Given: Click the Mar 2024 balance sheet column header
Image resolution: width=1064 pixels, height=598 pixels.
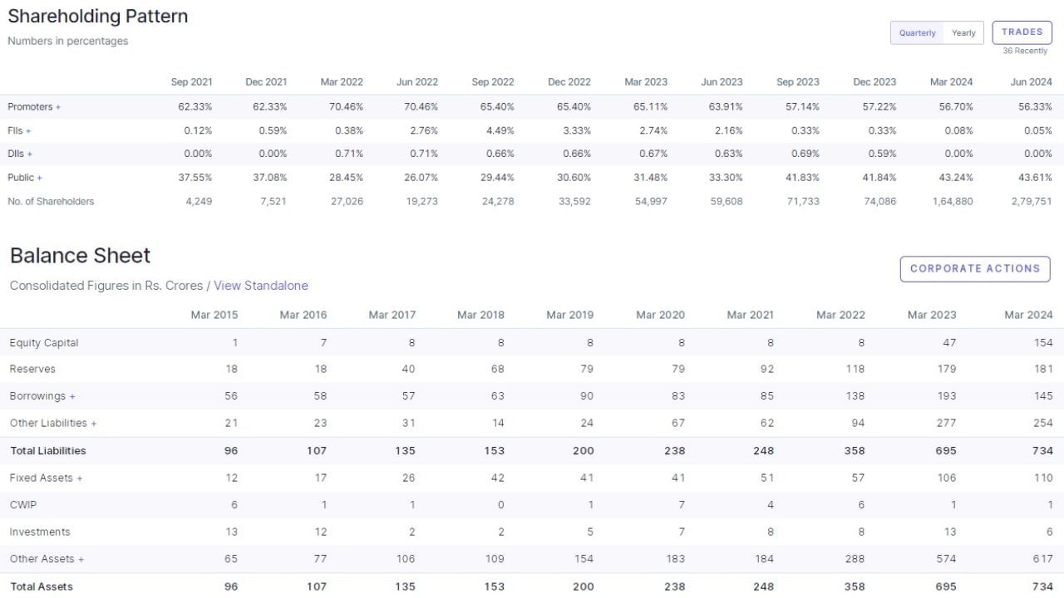Looking at the screenshot, I should click(1029, 316).
